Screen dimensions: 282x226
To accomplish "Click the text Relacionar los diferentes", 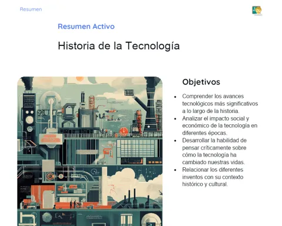I will click(213, 169).
